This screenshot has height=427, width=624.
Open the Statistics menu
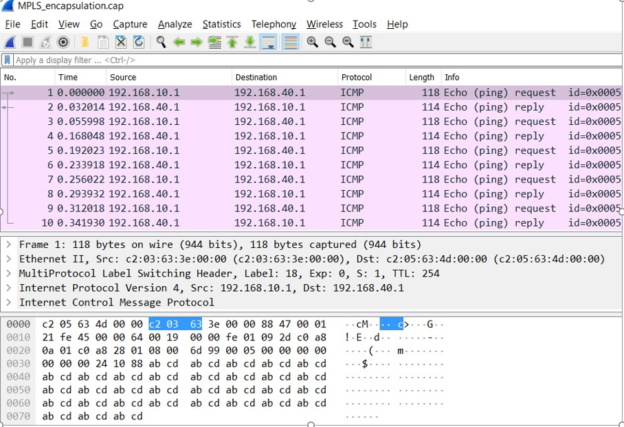click(221, 24)
